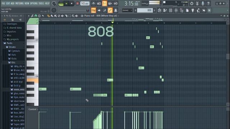The width and height of the screenshot is (230, 129).
Task: Toggle loop recording
Action: click(116, 3)
